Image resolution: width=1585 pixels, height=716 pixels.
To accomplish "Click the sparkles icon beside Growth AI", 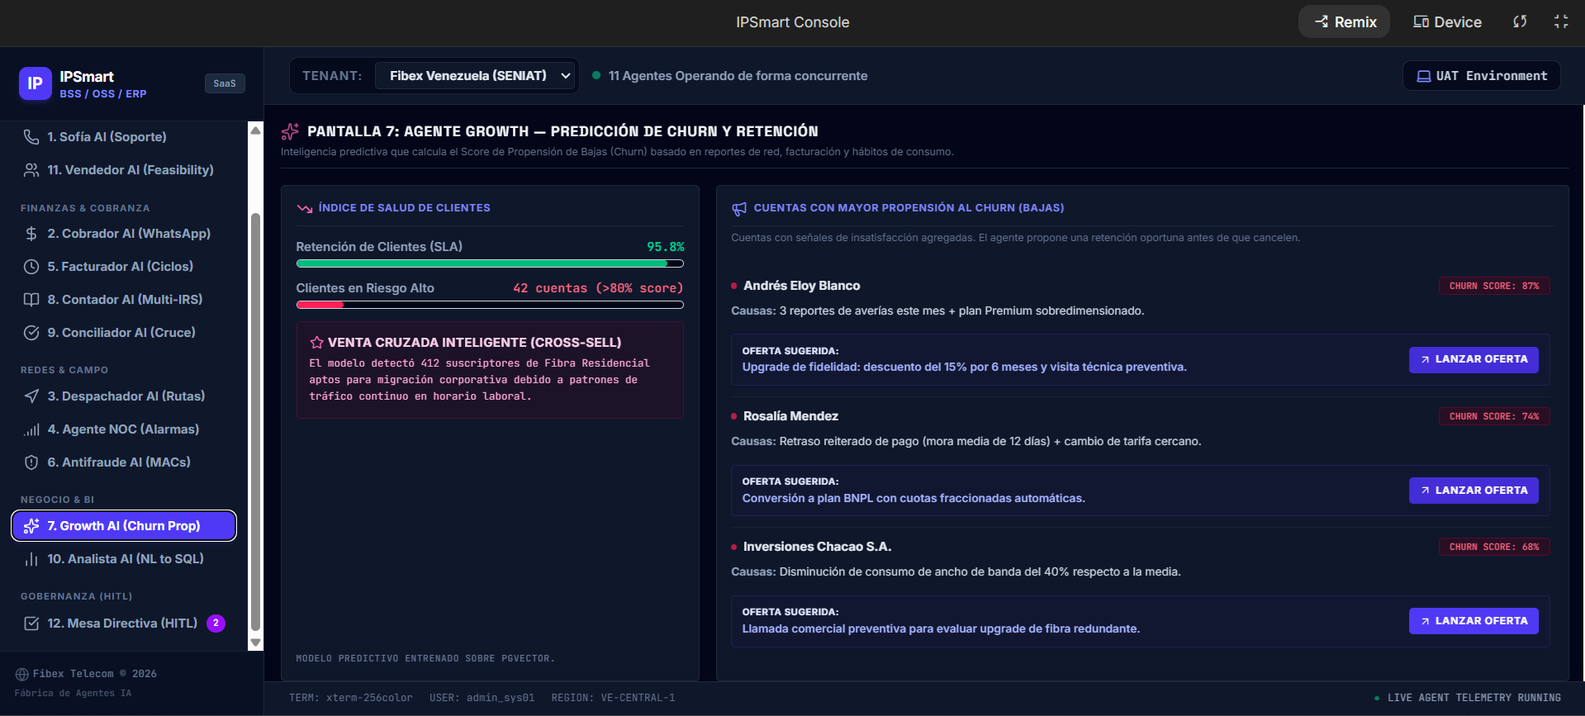I will (31, 526).
